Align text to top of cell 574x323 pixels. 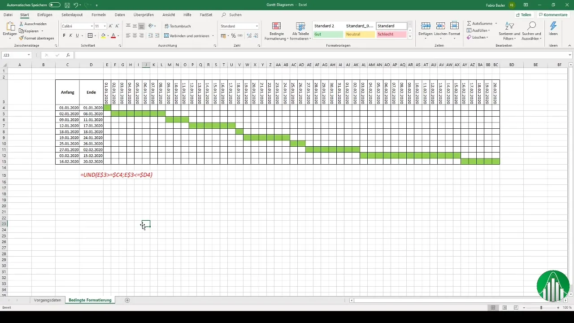[x=128, y=26]
